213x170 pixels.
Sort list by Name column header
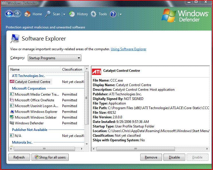coord(35,69)
